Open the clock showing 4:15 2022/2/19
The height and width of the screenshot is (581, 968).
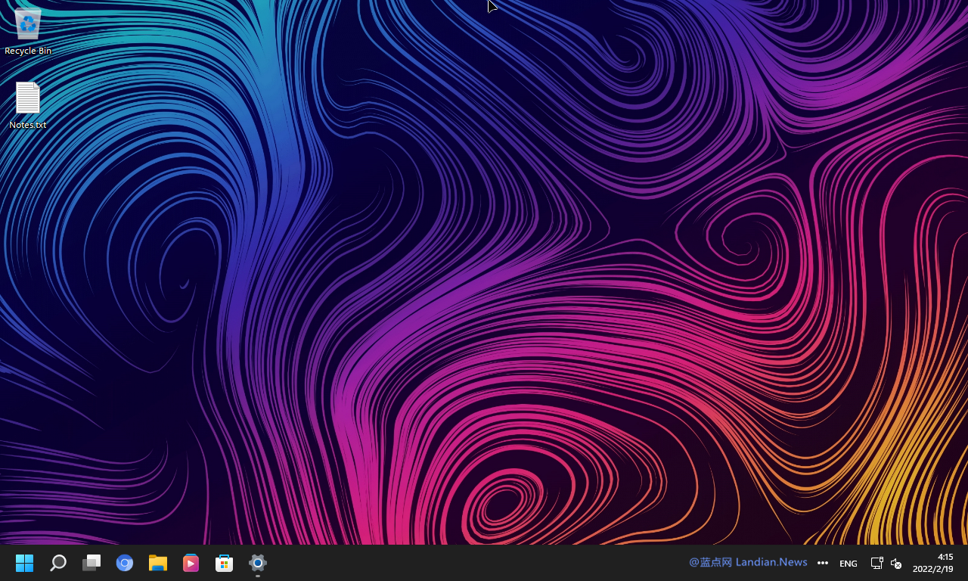[933, 563]
